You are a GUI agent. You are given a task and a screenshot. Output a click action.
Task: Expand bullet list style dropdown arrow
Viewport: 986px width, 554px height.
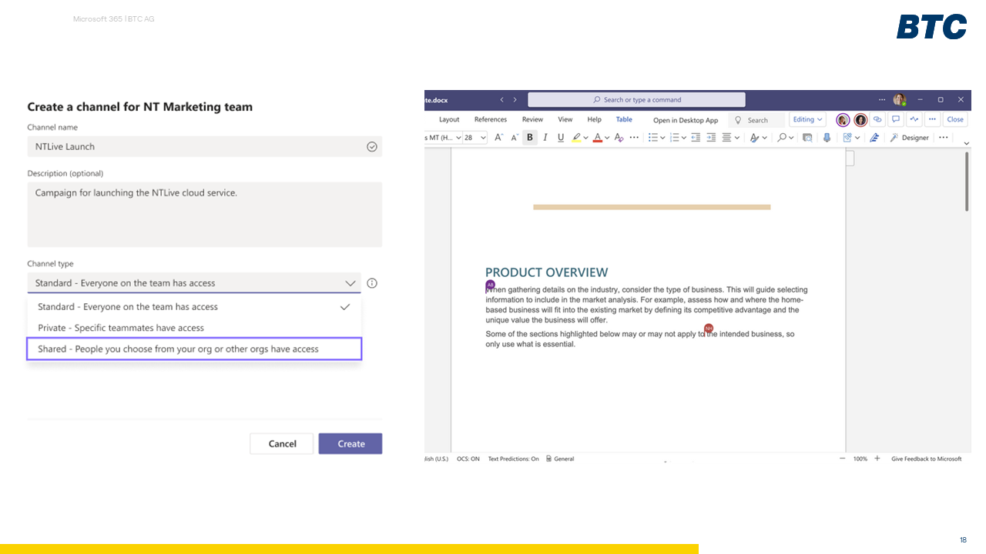click(662, 138)
